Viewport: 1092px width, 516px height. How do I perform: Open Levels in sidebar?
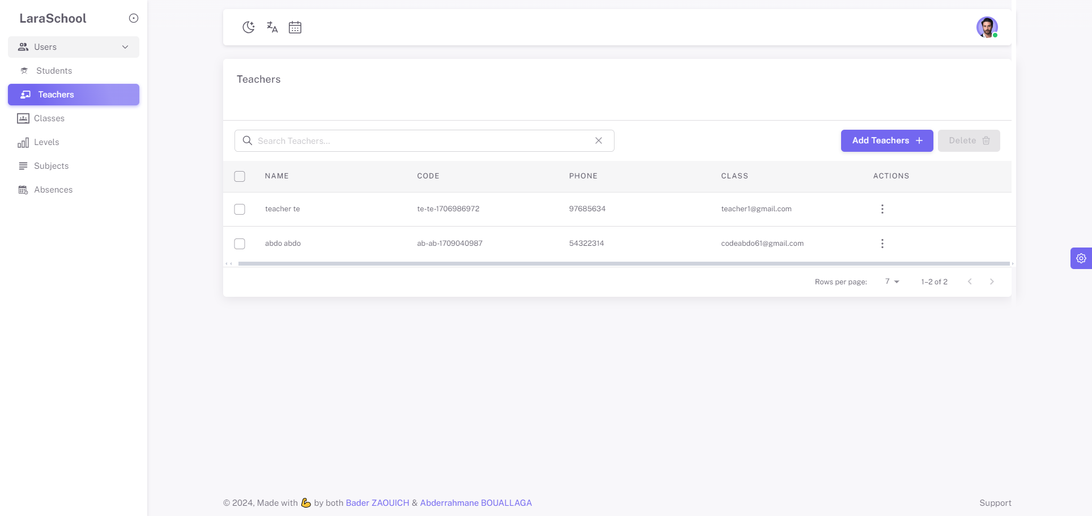tap(74, 142)
